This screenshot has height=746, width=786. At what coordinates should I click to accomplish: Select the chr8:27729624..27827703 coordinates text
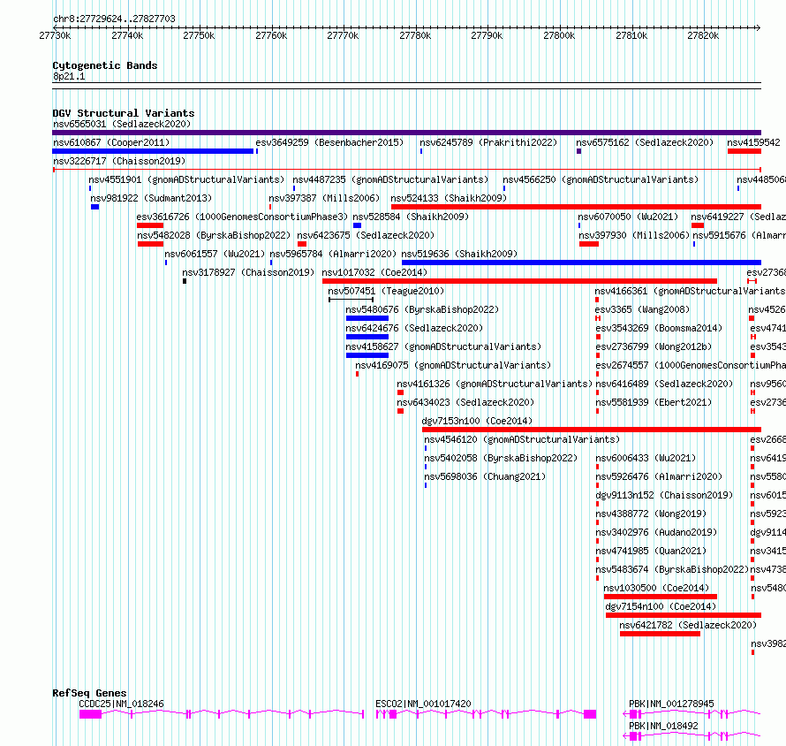(114, 19)
